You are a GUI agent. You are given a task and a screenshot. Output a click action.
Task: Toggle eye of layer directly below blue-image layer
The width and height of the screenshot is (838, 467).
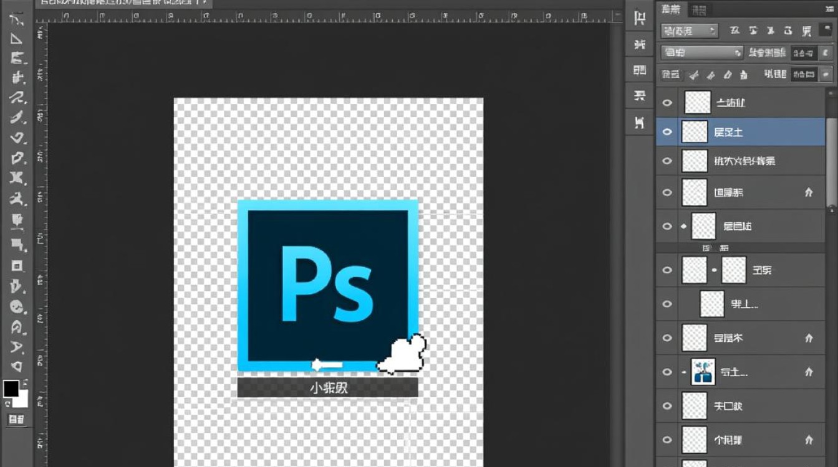667,406
